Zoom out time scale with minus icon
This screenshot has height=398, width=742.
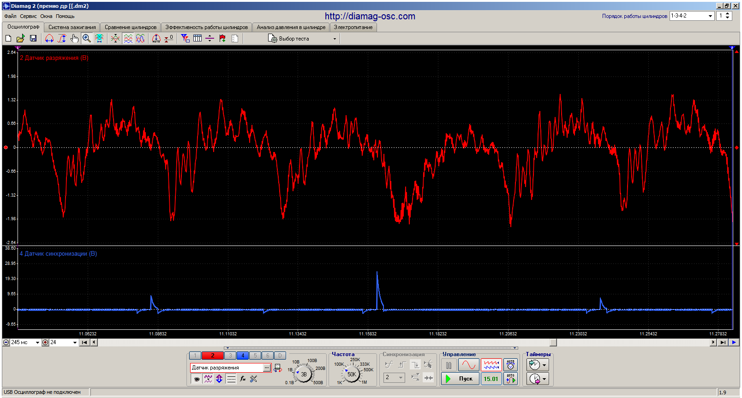[6, 342]
